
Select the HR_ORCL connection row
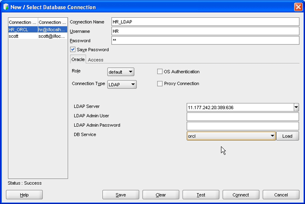(x=38, y=29)
